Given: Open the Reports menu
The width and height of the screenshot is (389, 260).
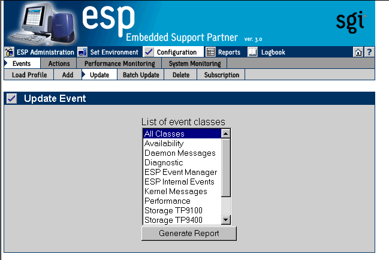Looking at the screenshot, I should [x=229, y=52].
